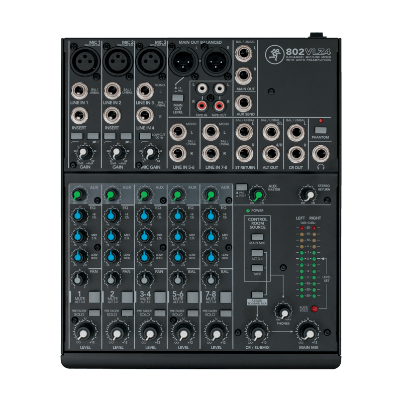Click the MID 2.5k EQ knob on channel 2
Screen dimensions: 402x402
coord(111,236)
